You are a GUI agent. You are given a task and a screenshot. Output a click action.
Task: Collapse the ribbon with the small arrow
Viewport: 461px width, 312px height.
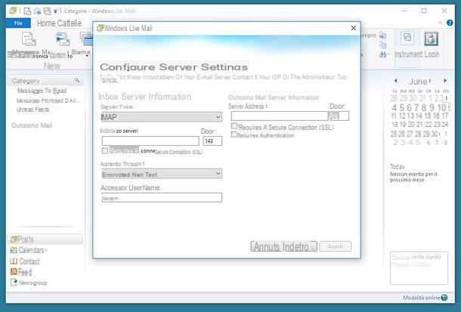(x=440, y=23)
